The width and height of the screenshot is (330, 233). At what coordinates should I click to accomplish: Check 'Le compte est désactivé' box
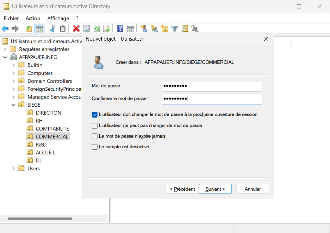click(94, 147)
